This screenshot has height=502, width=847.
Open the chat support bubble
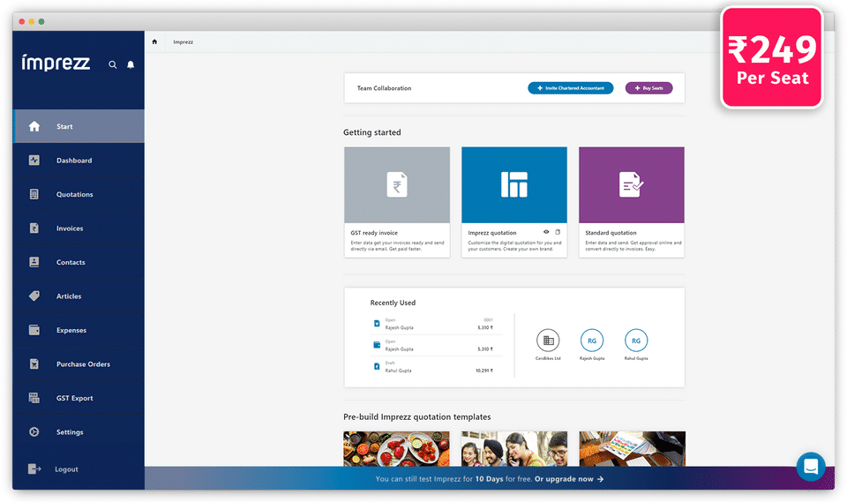811,467
